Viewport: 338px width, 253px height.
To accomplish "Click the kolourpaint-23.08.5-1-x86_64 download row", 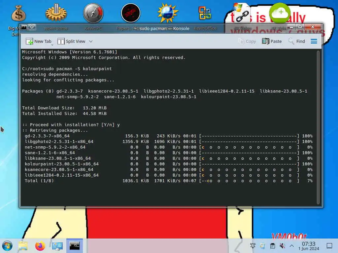I will pyautogui.click(x=169, y=164).
